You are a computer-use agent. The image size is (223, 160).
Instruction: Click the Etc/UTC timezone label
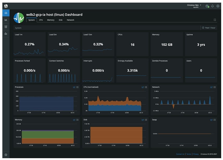coord(196,7)
